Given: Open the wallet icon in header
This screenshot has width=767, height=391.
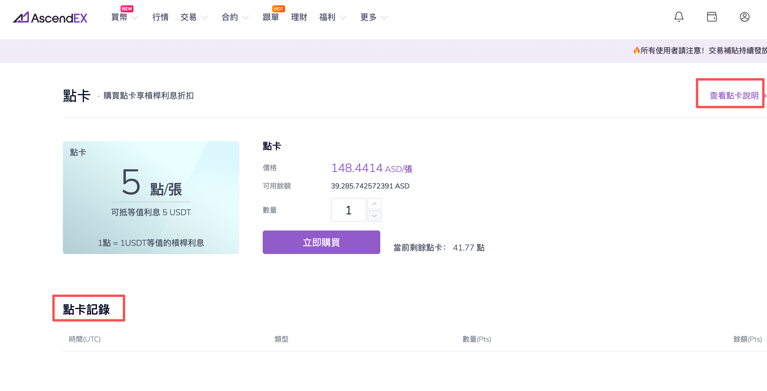Looking at the screenshot, I should (712, 17).
